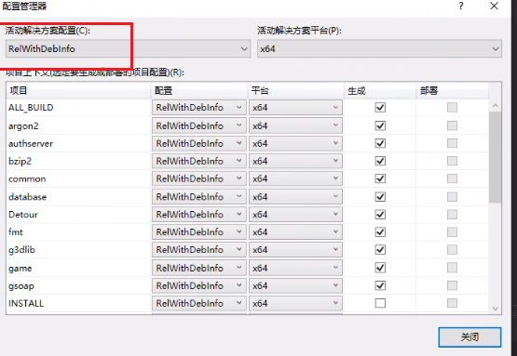
Task: Uncheck the build checkbox for game
Action: click(380, 268)
